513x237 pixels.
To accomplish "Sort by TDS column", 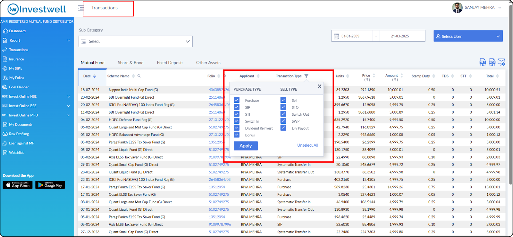I will point(452,76).
